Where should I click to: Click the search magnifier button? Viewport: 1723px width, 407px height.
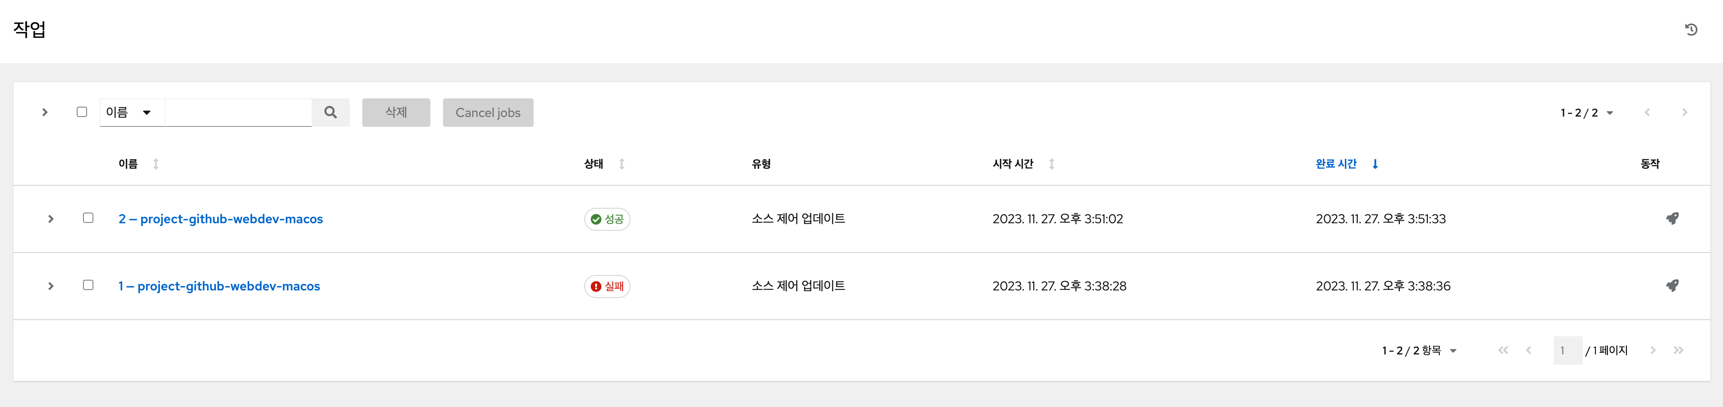tap(330, 112)
